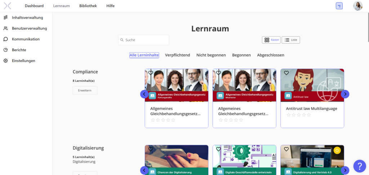Click the Inhaltsverwaltung grid icon
Screen dimensions: 369x175
pyautogui.click(x=6, y=17)
